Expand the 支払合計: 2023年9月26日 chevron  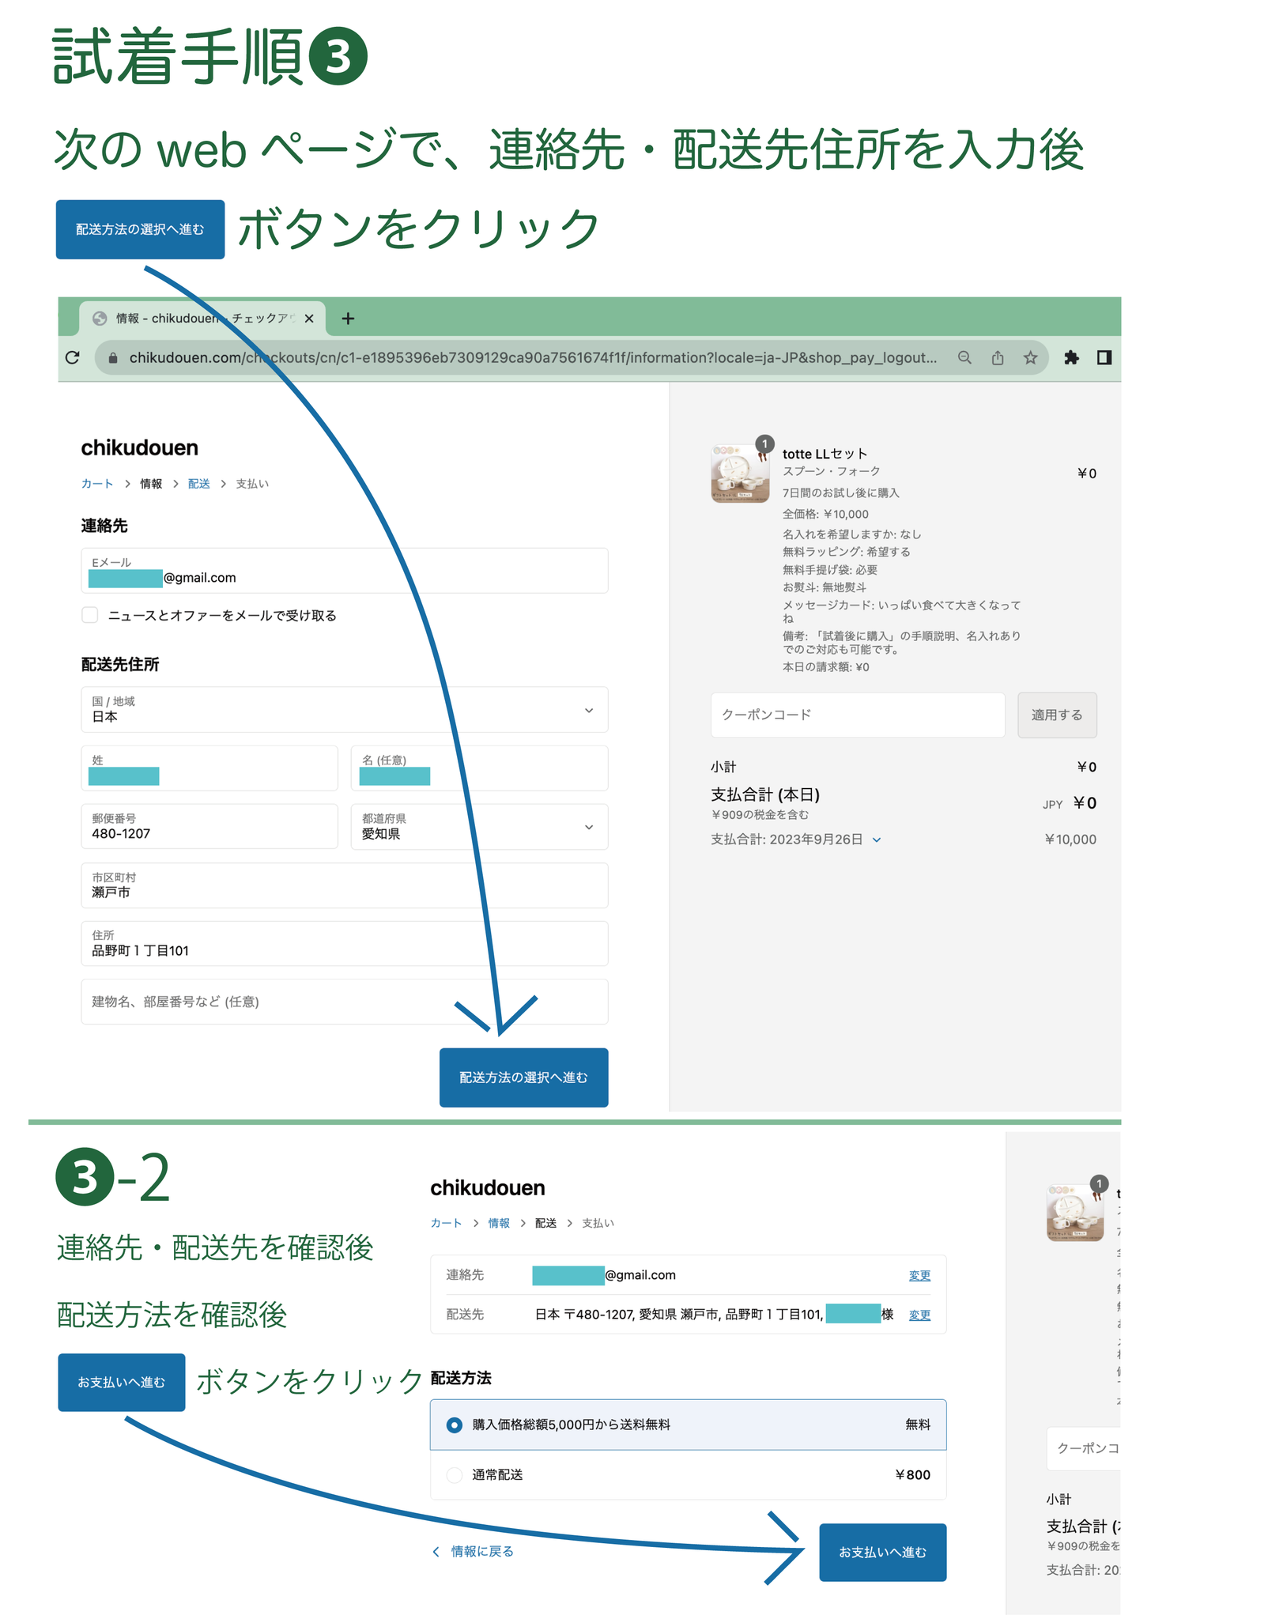tap(876, 840)
